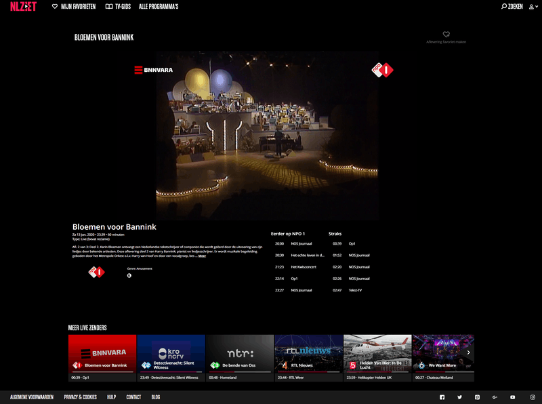The height and width of the screenshot is (404, 542).
Task: Mark episode as favorite with heart icon
Action: tap(446, 35)
